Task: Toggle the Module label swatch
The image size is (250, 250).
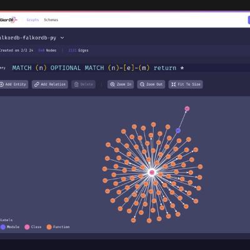Action: point(3,227)
